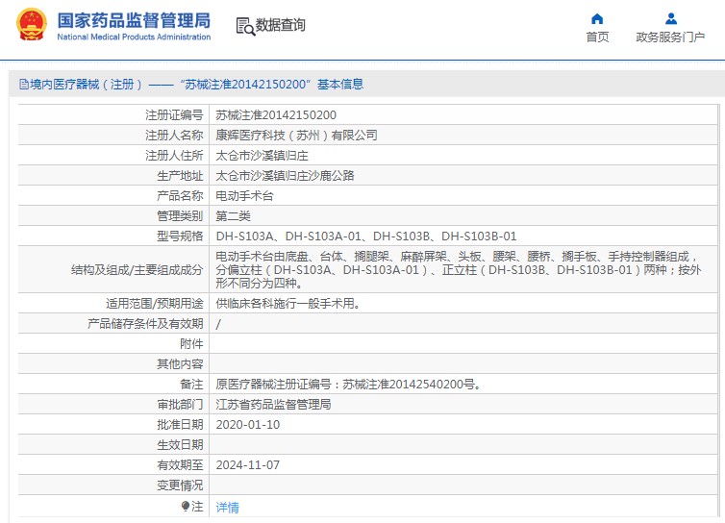Click the 首页 house icon
This screenshot has width=725, height=523.
(x=597, y=18)
